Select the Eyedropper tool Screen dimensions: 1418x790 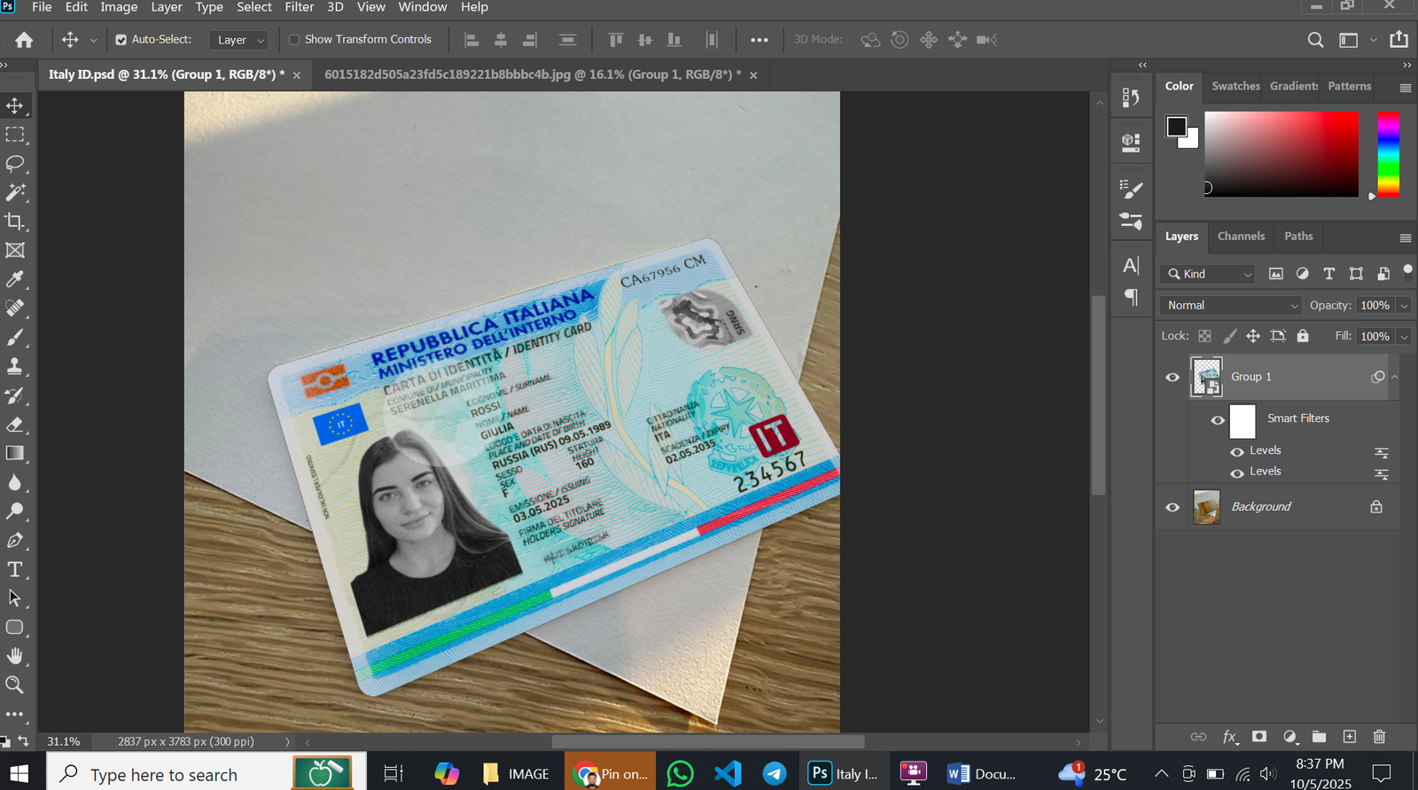[x=15, y=280]
